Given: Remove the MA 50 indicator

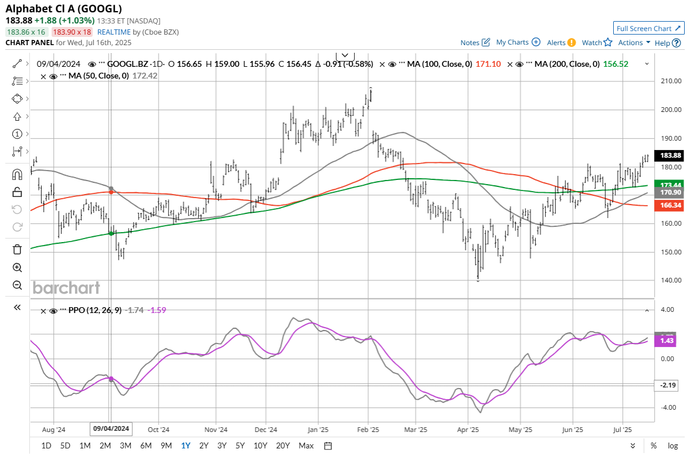Looking at the screenshot, I should coord(43,77).
